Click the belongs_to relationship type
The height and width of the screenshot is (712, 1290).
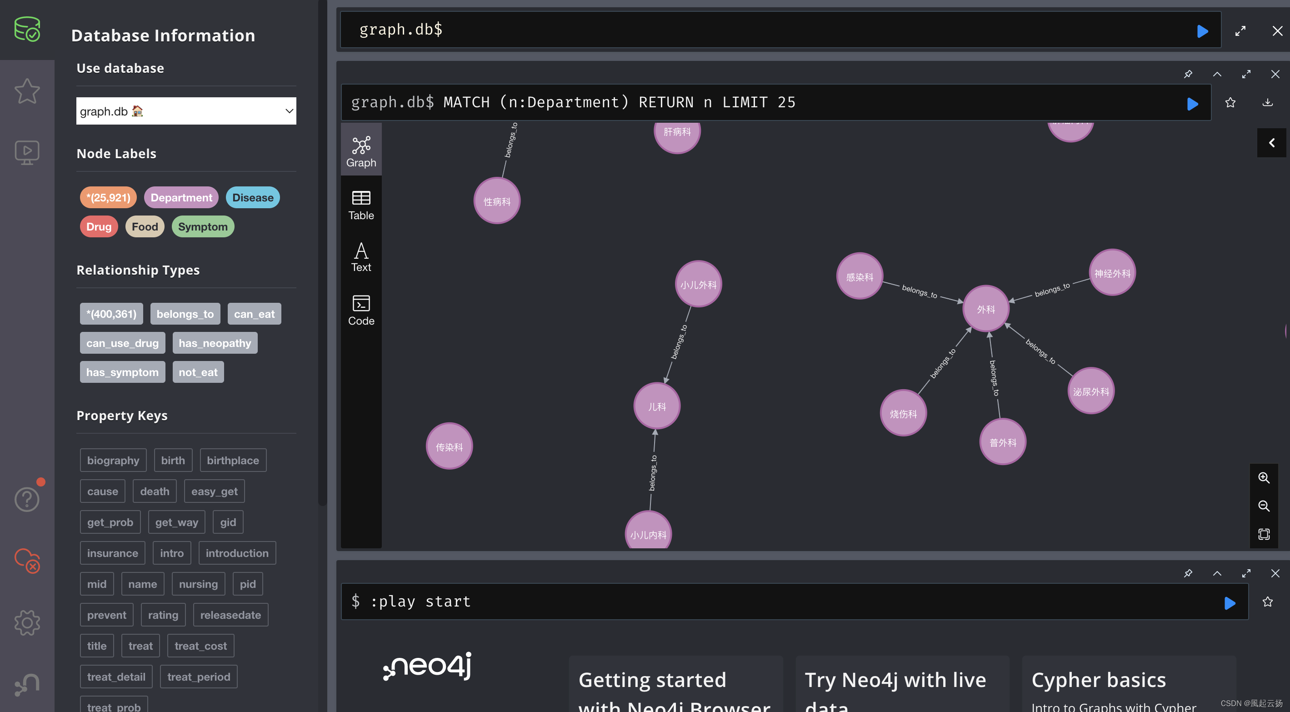tap(185, 314)
